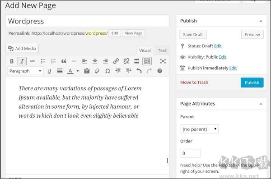Insert or edit link
Viewport: 271px width, 179px height.
[116, 61]
